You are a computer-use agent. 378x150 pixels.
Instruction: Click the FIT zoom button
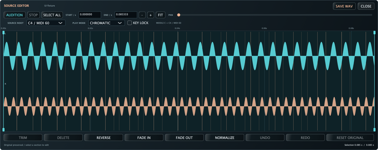(160, 15)
